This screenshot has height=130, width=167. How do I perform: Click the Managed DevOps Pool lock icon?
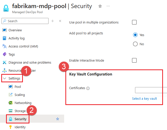coord(6,8)
